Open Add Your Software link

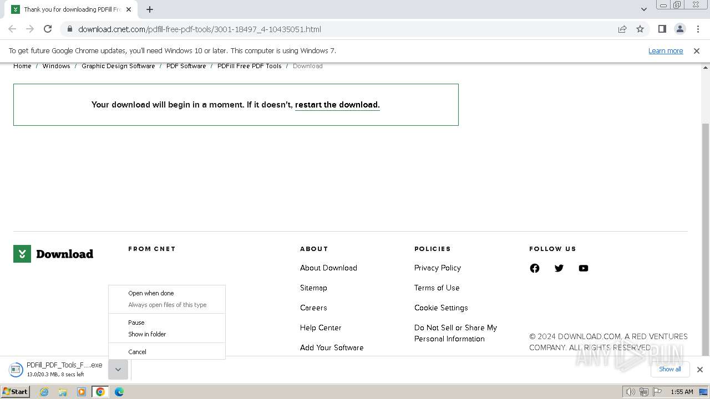(332, 347)
